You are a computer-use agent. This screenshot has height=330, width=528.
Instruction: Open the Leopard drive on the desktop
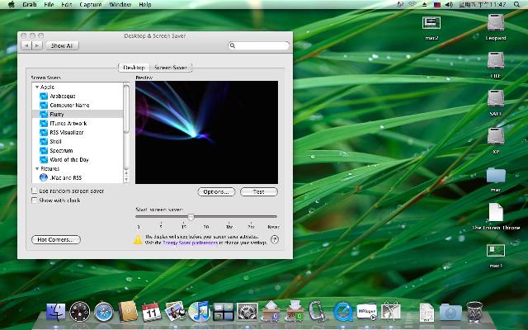click(496, 25)
